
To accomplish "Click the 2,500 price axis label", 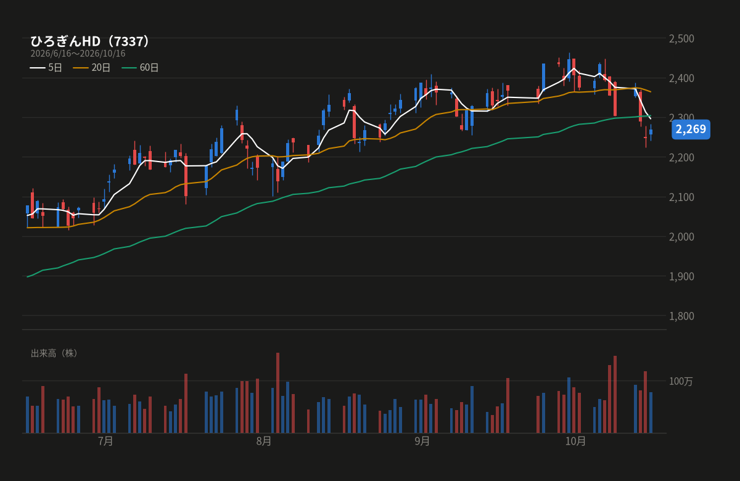I will point(681,39).
